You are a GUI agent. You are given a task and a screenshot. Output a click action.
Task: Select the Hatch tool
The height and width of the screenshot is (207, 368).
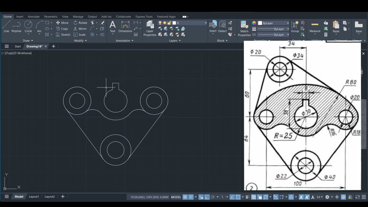47,34
